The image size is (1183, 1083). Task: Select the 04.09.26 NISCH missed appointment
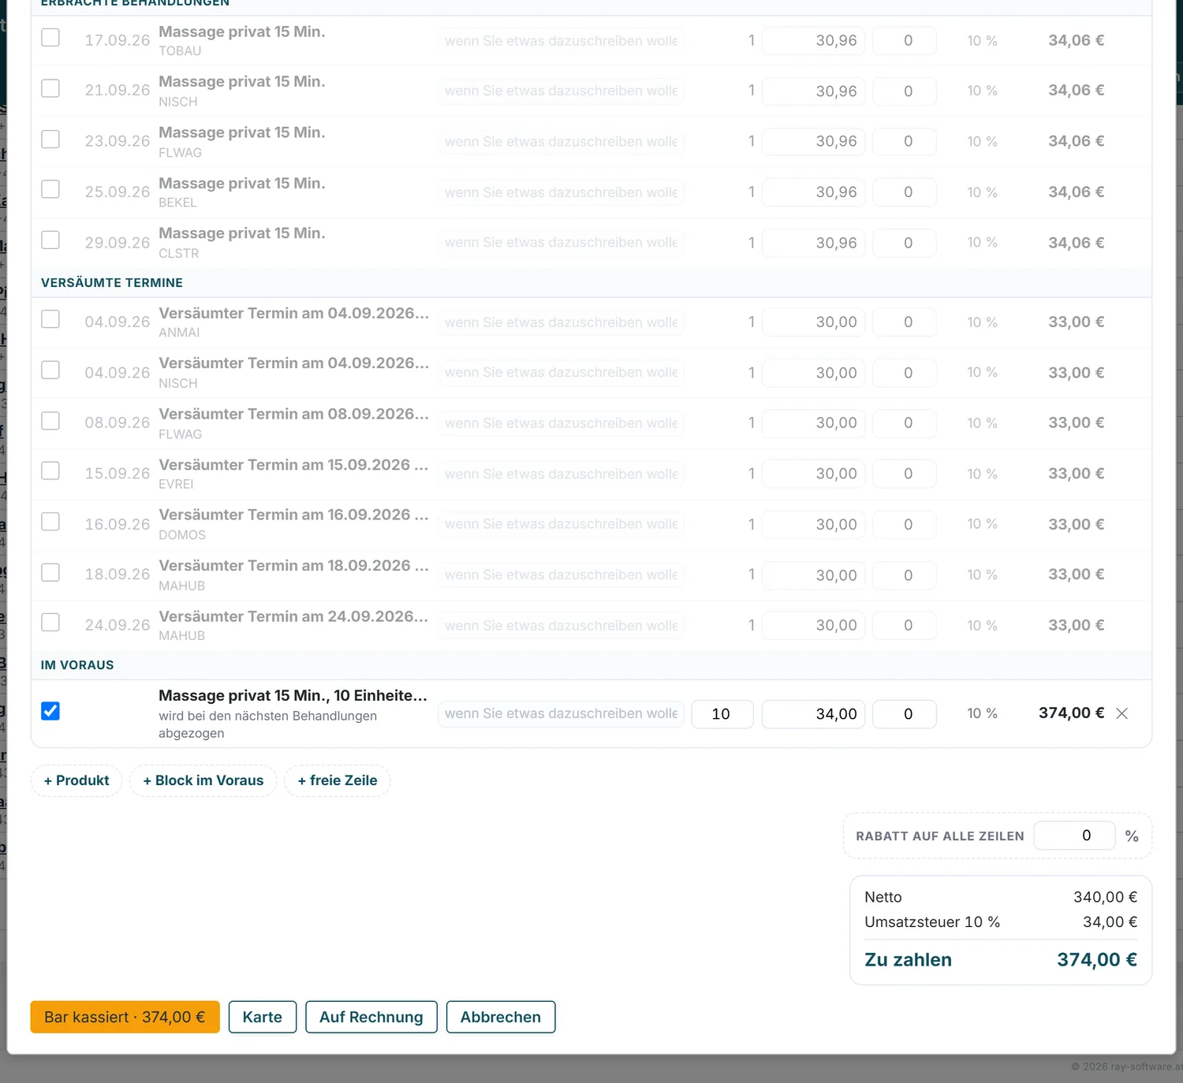pyautogui.click(x=50, y=370)
